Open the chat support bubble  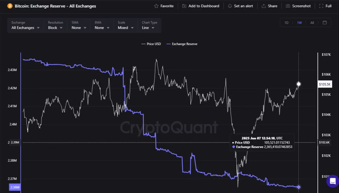(332, 181)
